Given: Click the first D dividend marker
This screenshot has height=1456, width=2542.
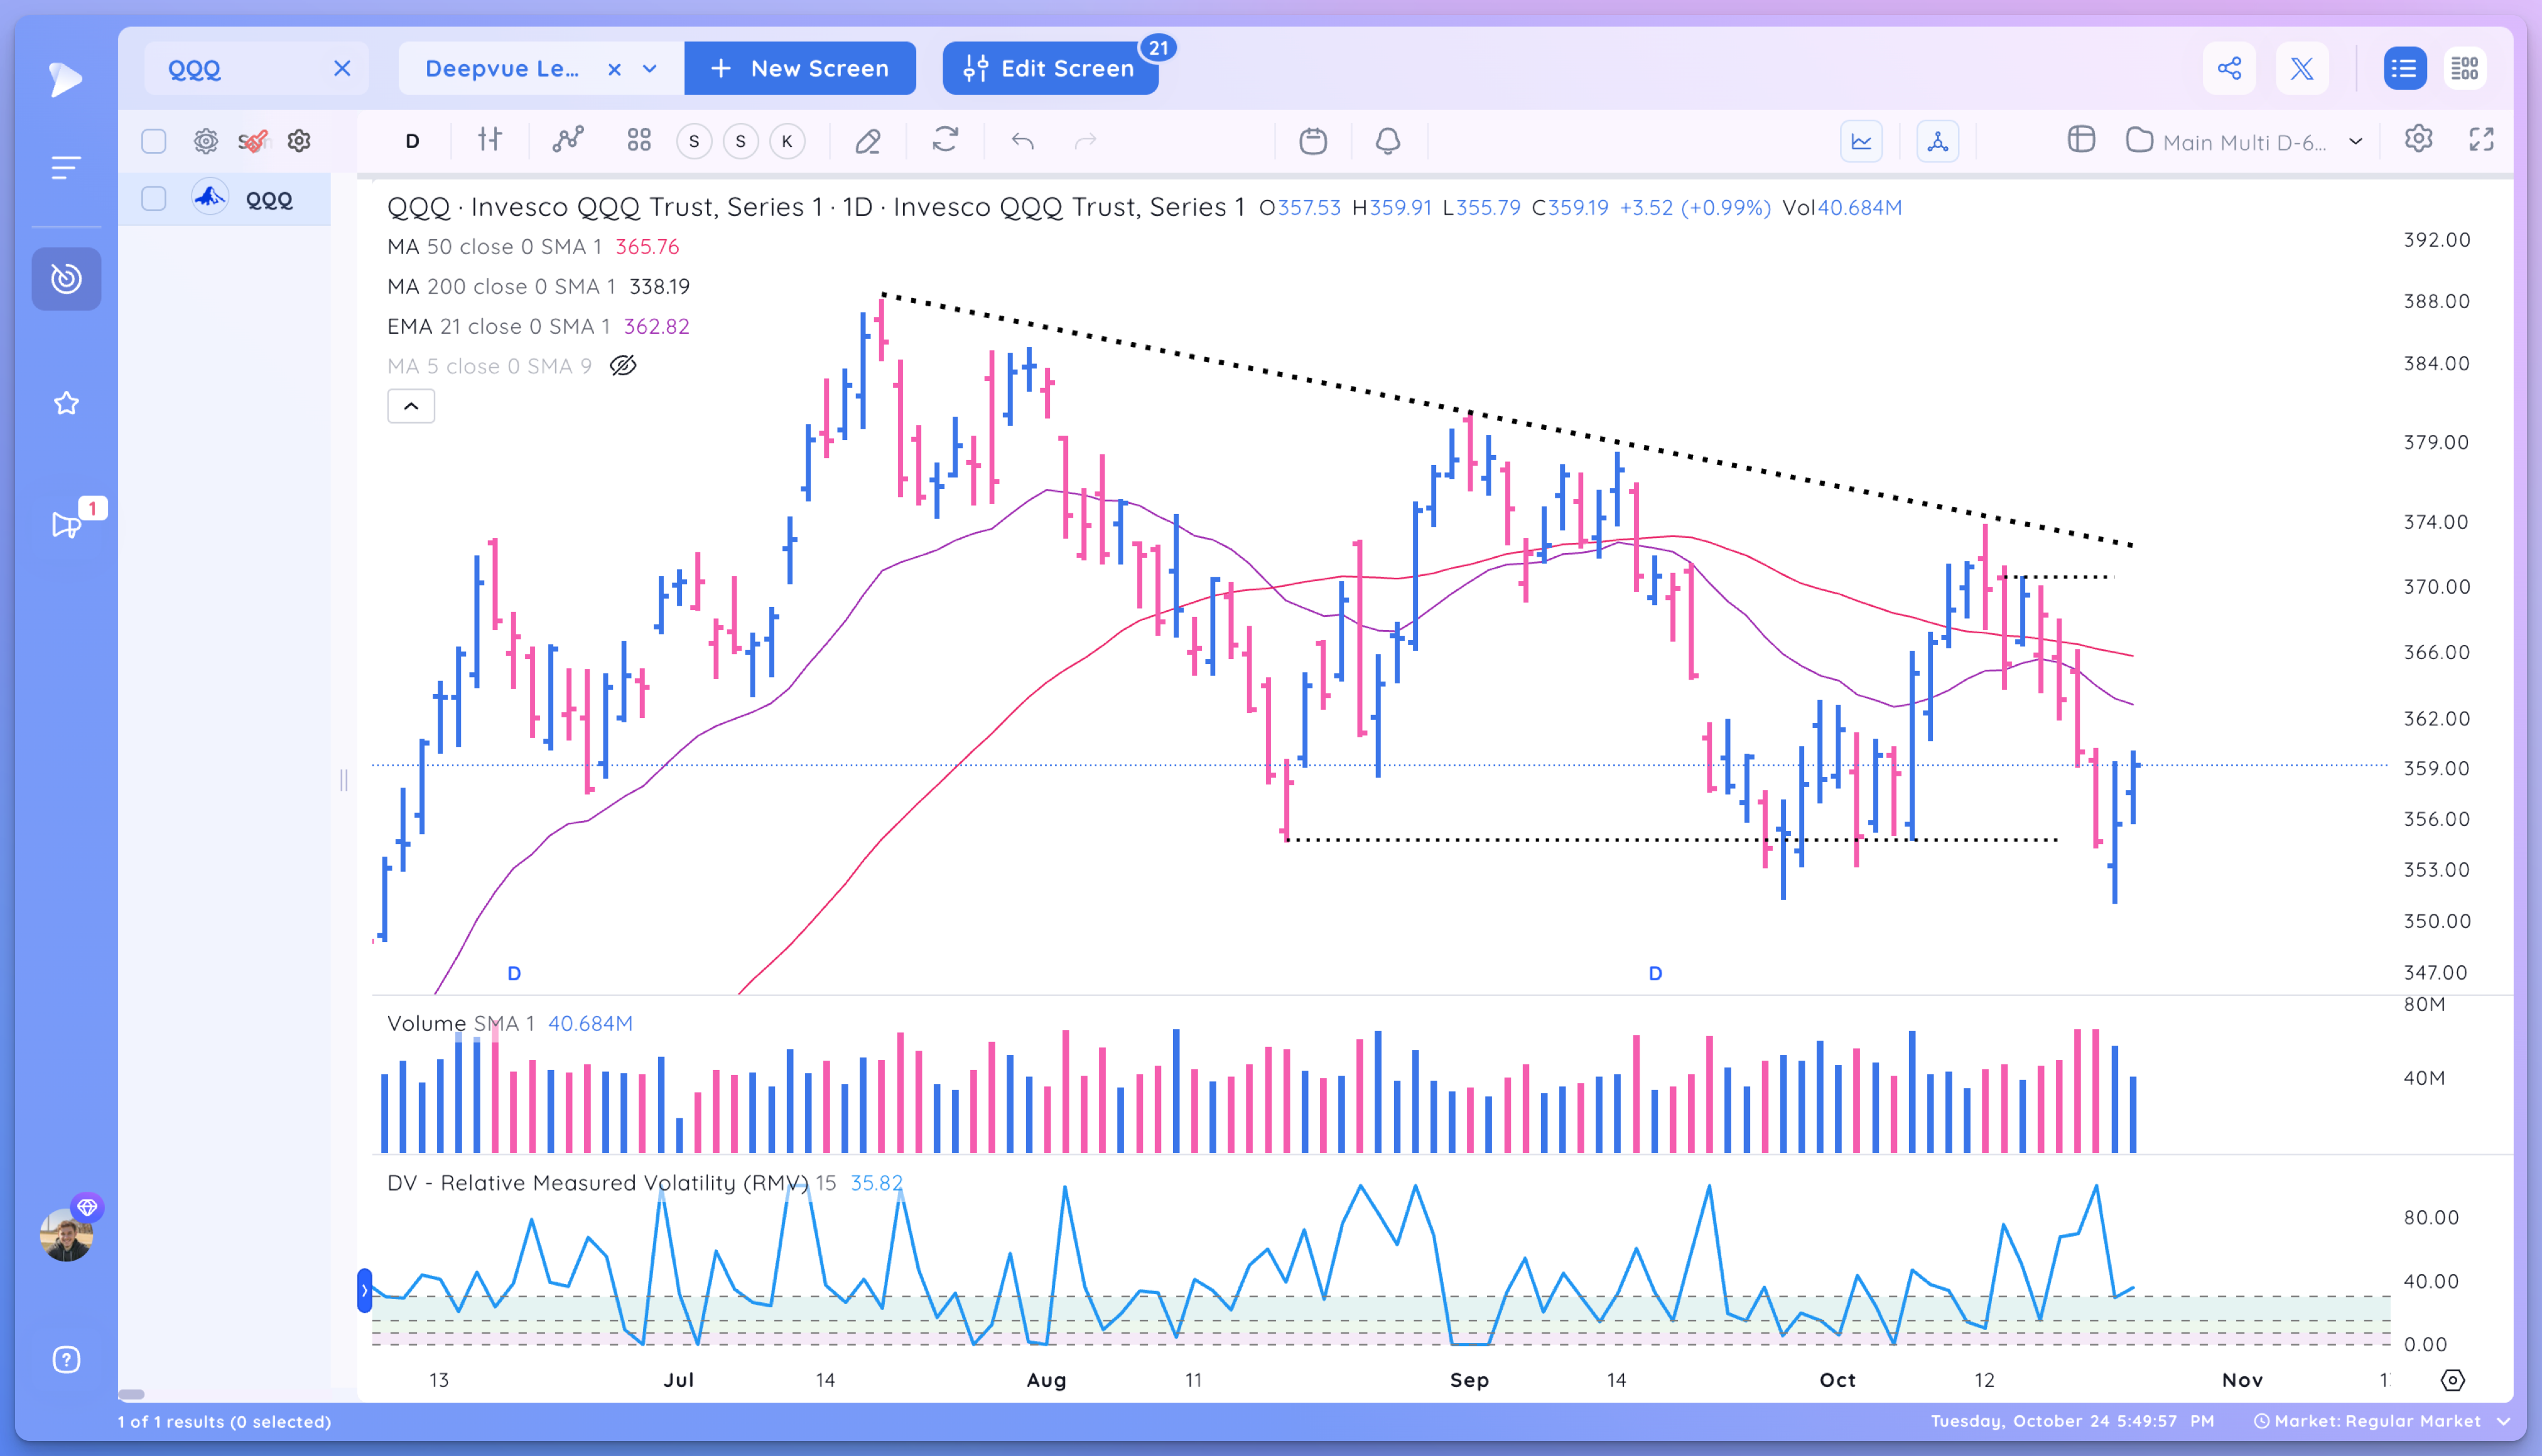Looking at the screenshot, I should [514, 973].
